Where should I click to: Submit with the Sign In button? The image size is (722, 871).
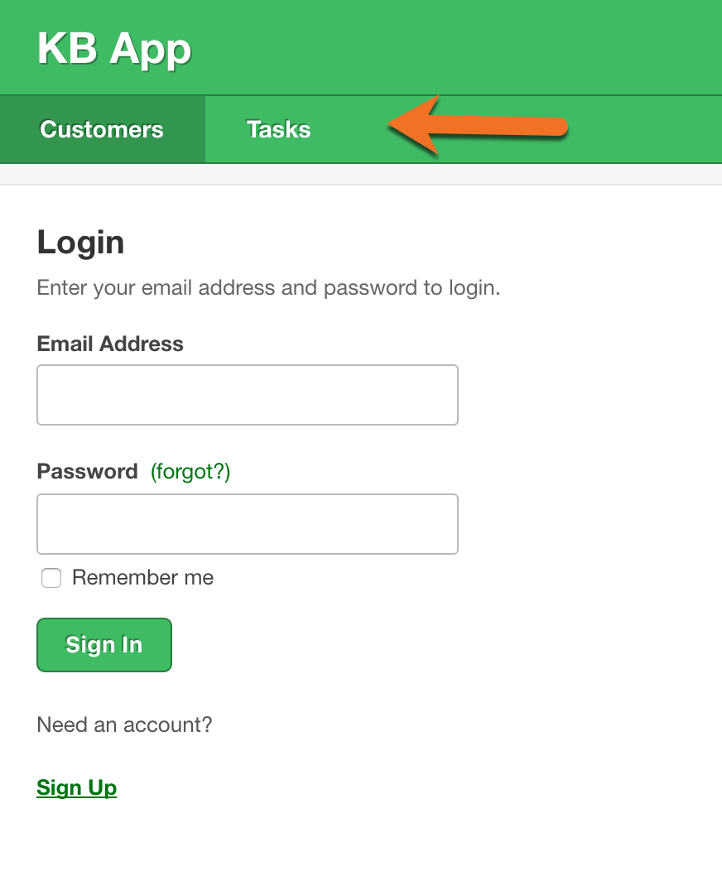pos(104,645)
